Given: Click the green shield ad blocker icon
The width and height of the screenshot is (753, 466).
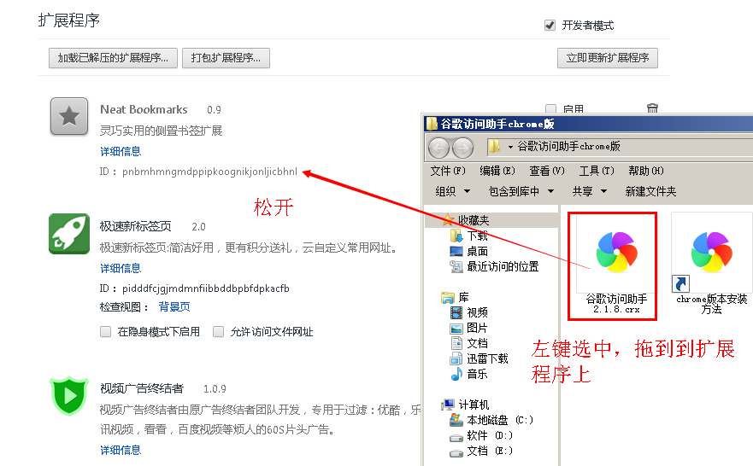Looking at the screenshot, I should tap(69, 396).
